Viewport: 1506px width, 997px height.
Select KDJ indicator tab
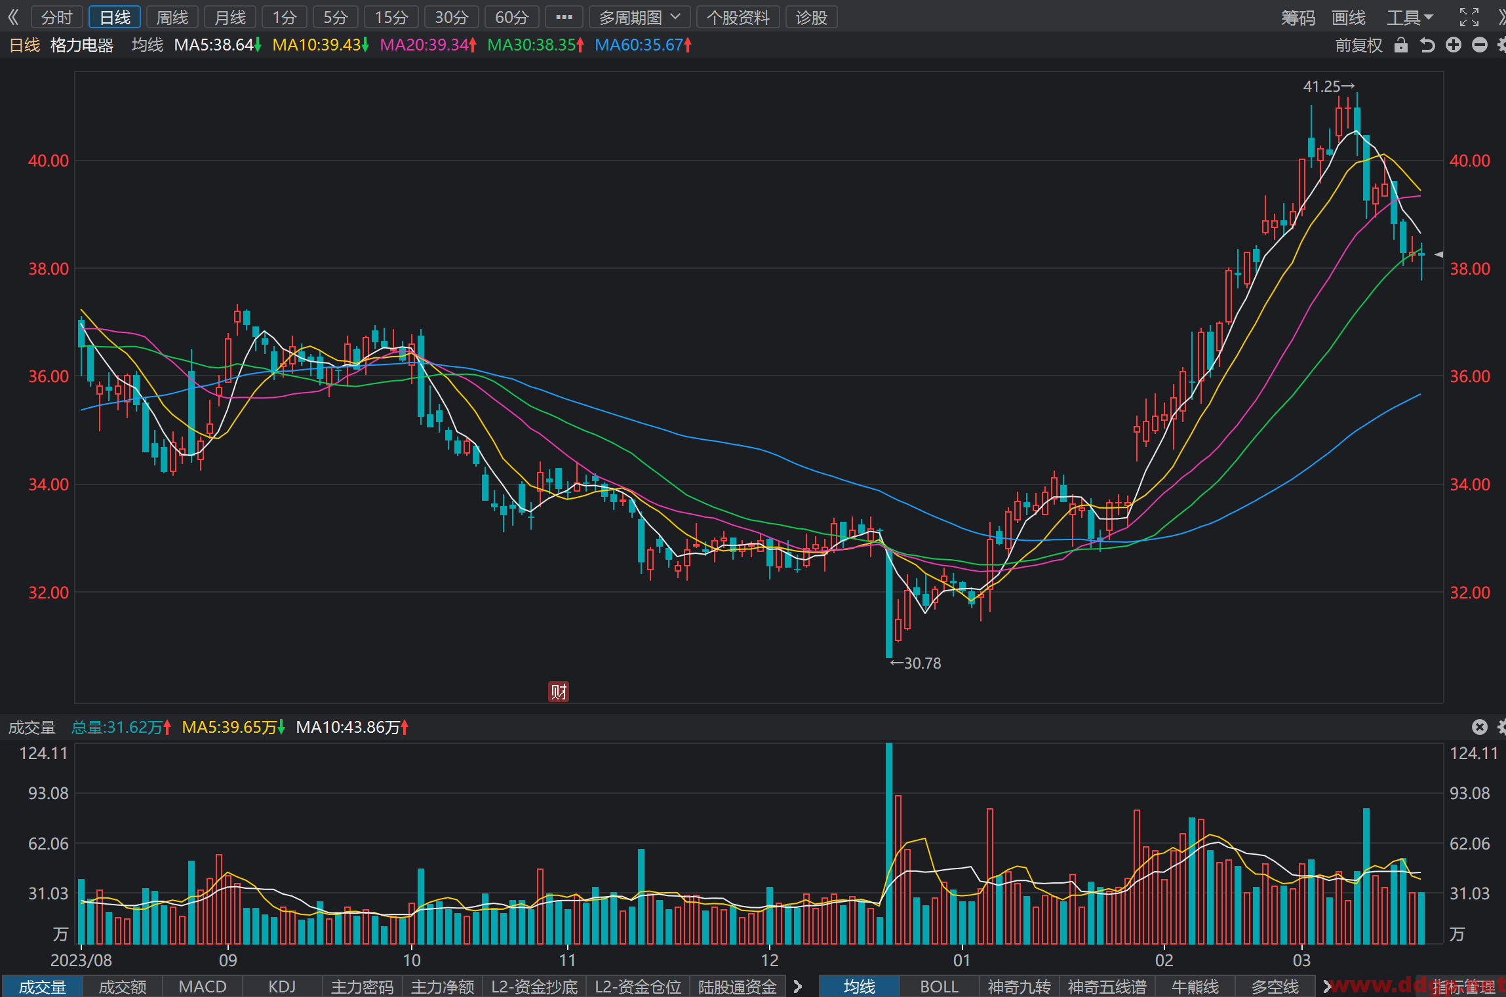[x=282, y=987]
